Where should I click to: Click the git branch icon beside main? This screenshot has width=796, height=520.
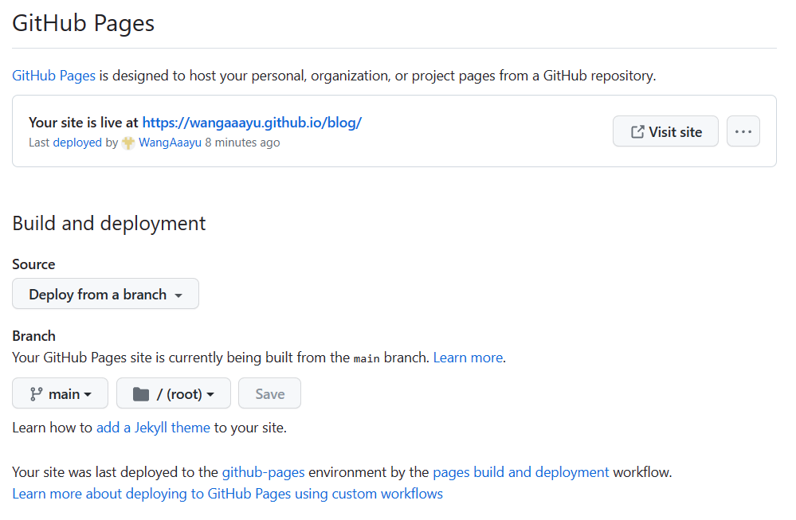(36, 394)
